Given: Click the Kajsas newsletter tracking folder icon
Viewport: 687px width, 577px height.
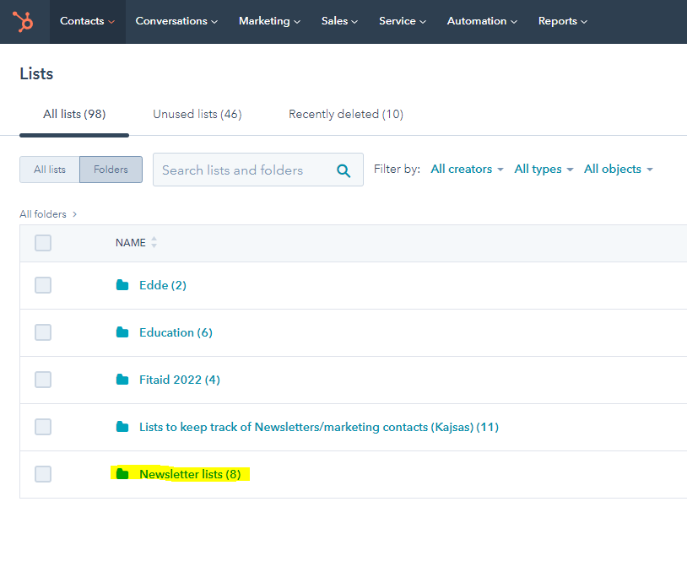Looking at the screenshot, I should coord(122,427).
